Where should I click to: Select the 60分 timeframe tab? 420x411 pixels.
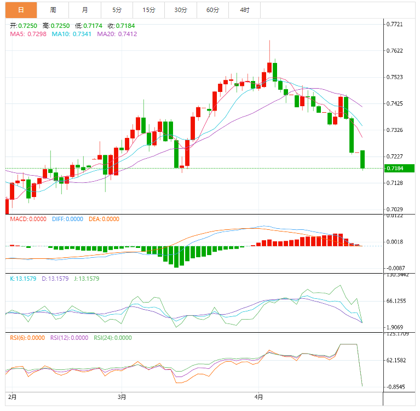pos(212,10)
